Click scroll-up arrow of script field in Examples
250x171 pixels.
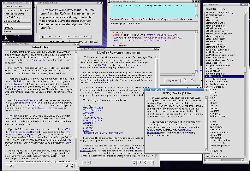point(196,32)
